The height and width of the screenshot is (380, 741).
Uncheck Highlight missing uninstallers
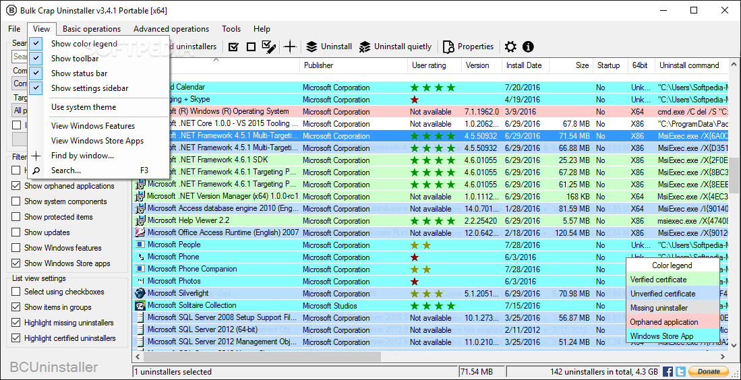(16, 323)
